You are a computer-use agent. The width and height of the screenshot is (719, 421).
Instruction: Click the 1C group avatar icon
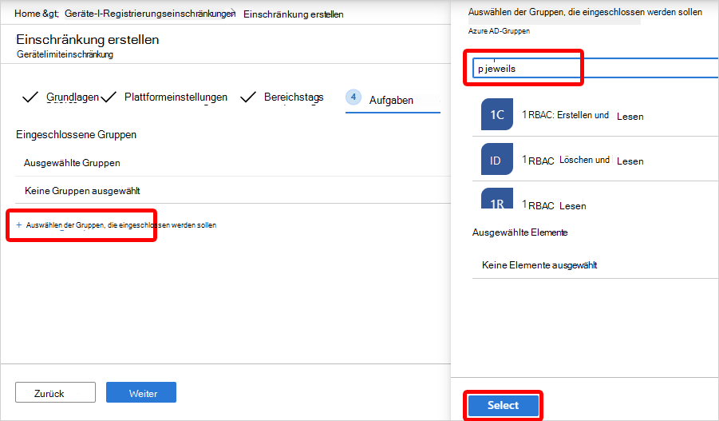click(496, 114)
